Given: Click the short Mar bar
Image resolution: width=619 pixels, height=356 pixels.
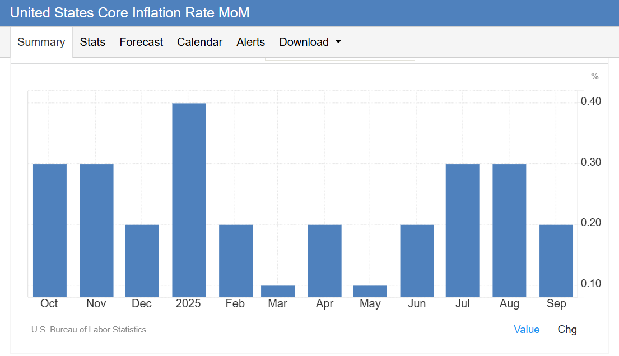Looking at the screenshot, I should click(x=278, y=291).
